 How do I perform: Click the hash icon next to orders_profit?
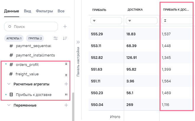[x=11, y=64]
